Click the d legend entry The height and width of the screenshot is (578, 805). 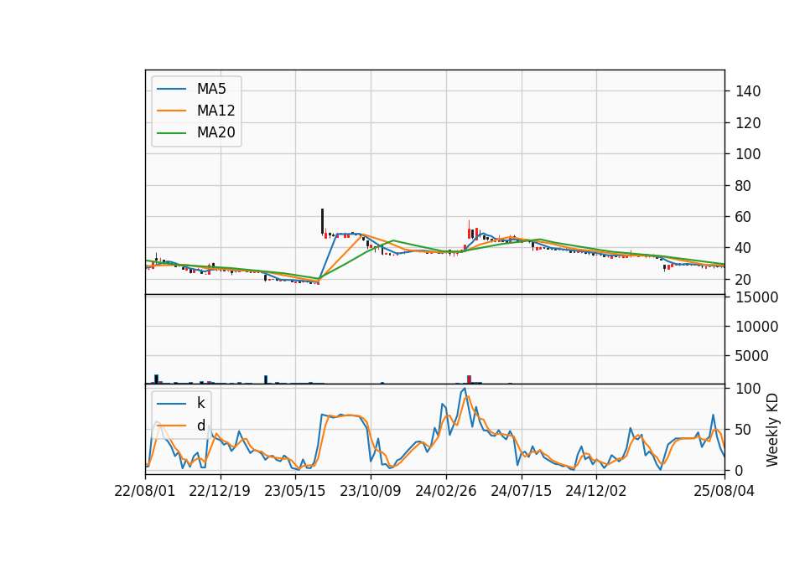(x=181, y=426)
